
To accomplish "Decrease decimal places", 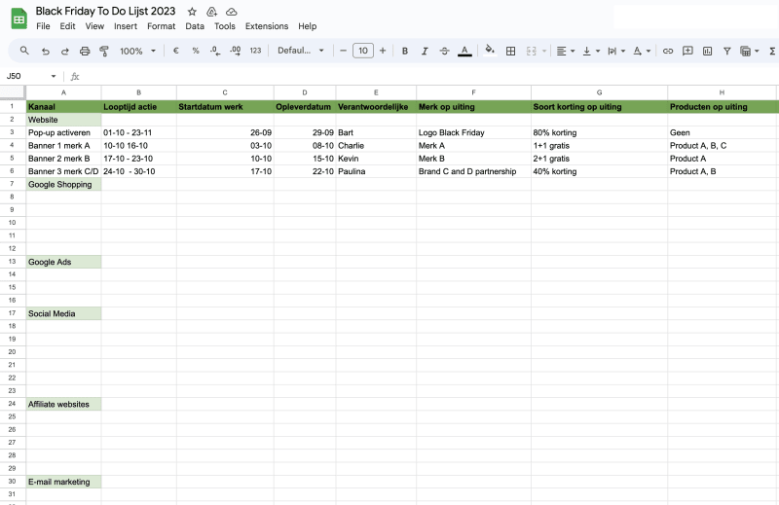I will click(x=214, y=51).
